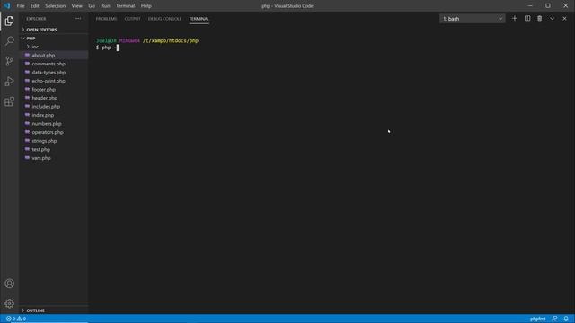The width and height of the screenshot is (575, 323).
Task: Click the feedback icon in status bar
Action: [x=554, y=319]
